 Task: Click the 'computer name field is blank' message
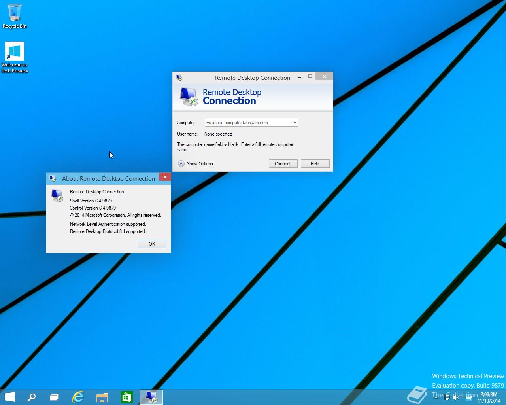pos(235,147)
